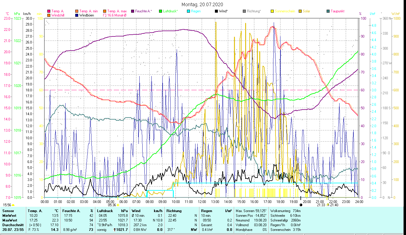Screen dimensions: 406x235
Task: Click the sunset marker between 21:33 and 21:40
Action: click(x=328, y=205)
